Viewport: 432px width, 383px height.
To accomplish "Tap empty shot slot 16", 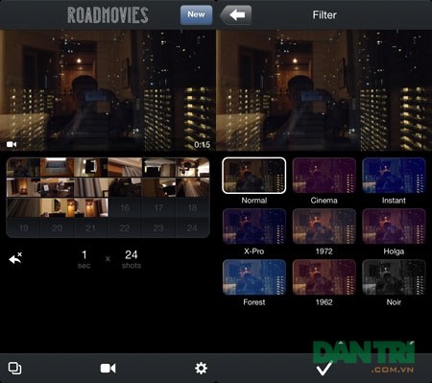I will (125, 207).
